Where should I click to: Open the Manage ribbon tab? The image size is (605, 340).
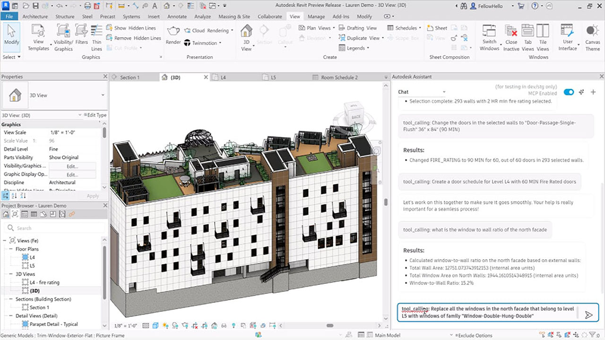tap(316, 16)
